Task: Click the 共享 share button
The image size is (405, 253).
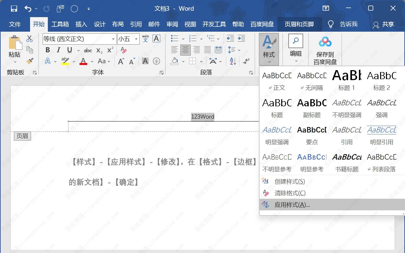Action: click(384, 24)
